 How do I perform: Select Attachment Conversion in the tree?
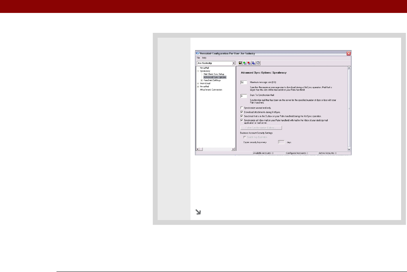click(x=211, y=90)
